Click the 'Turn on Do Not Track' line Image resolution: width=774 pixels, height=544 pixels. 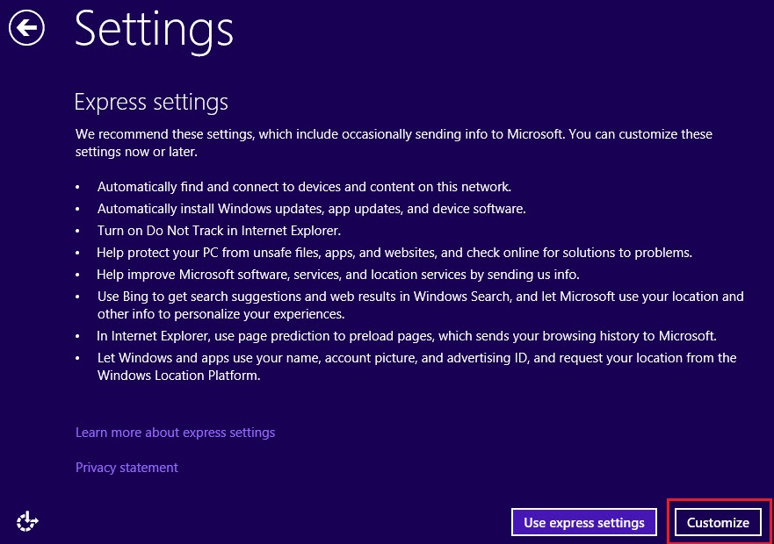coord(219,231)
